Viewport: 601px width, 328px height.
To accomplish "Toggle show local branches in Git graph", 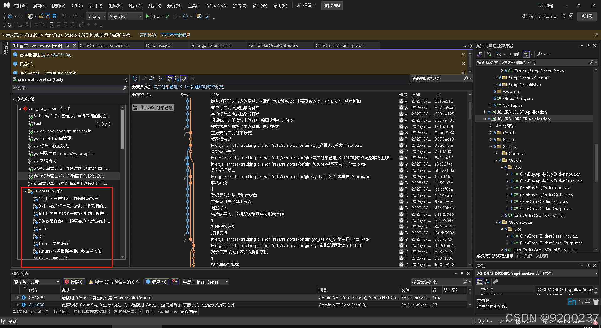I will [170, 79].
